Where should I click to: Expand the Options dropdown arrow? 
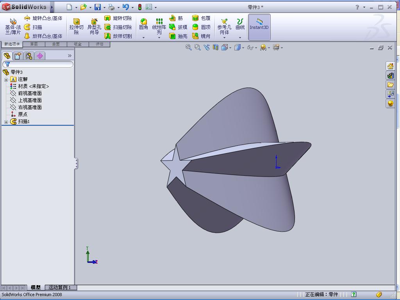coord(155,7)
